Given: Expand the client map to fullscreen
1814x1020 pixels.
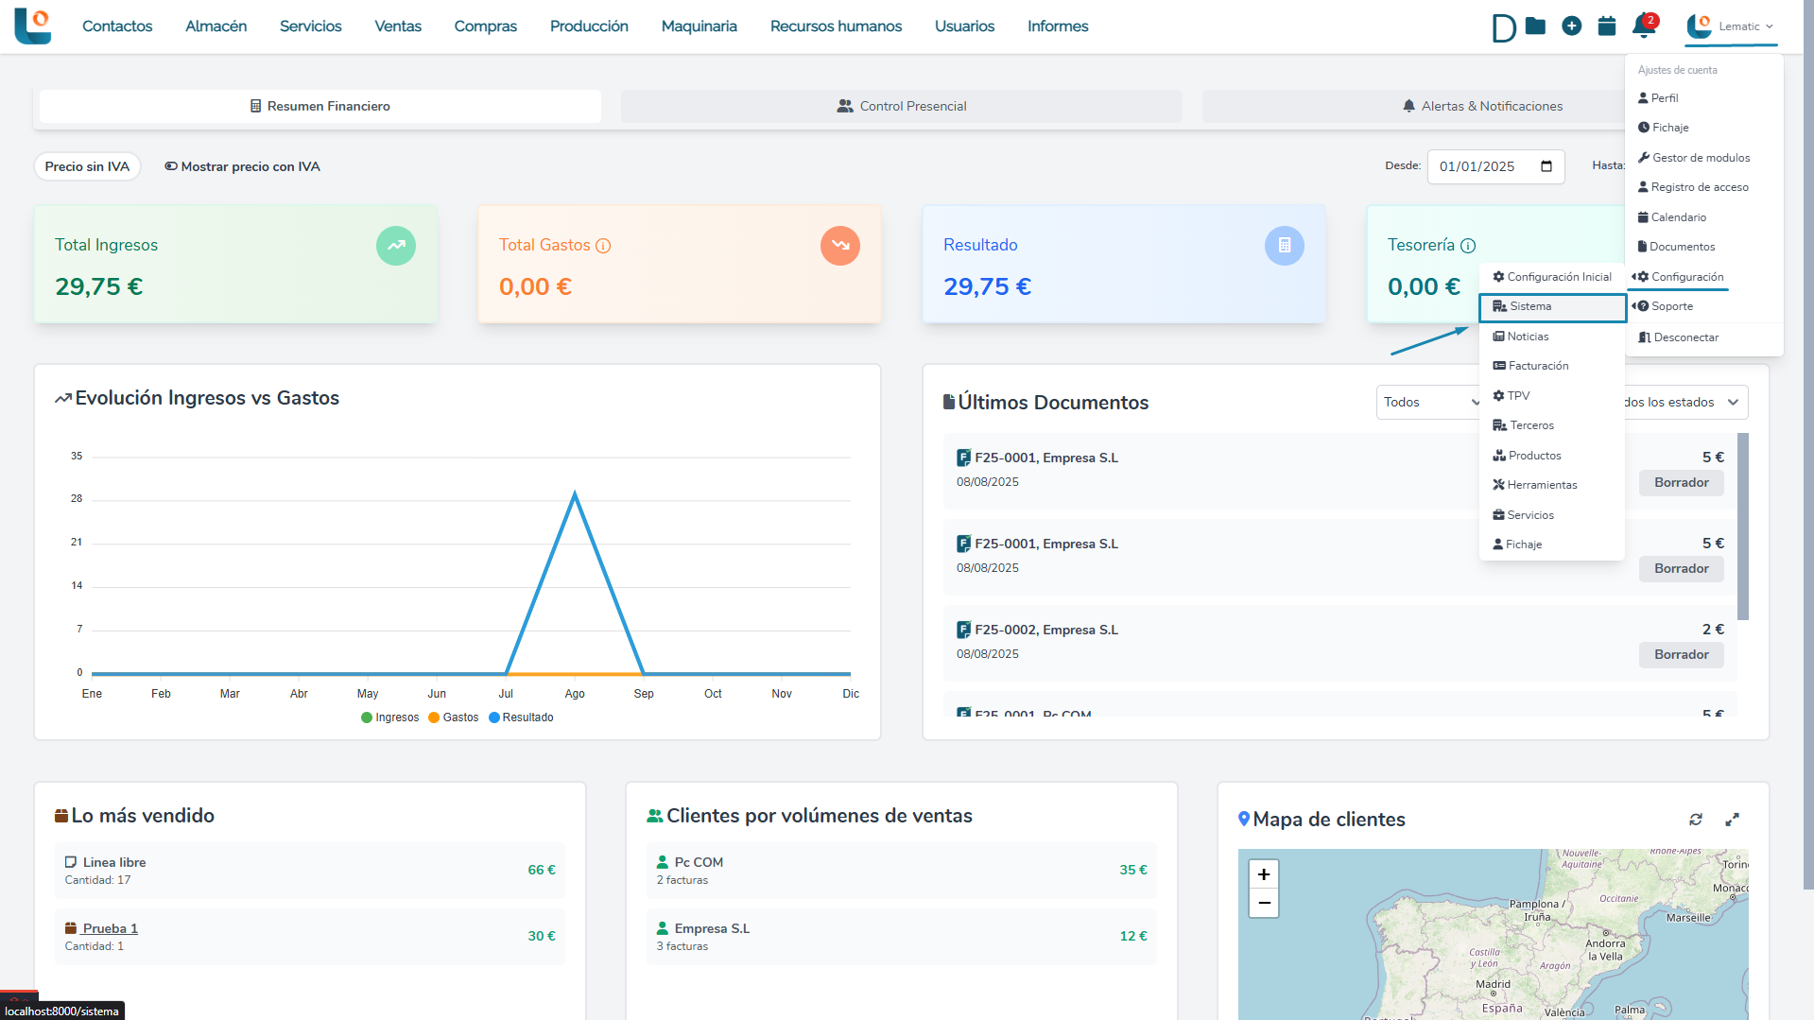Looking at the screenshot, I should coord(1732,820).
